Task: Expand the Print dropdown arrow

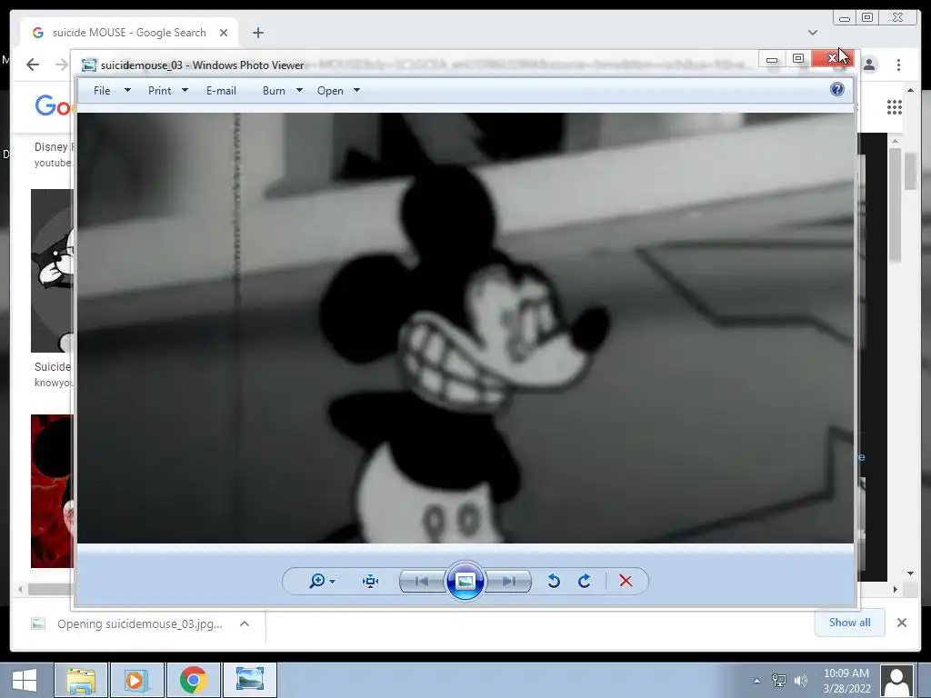Action: (185, 90)
